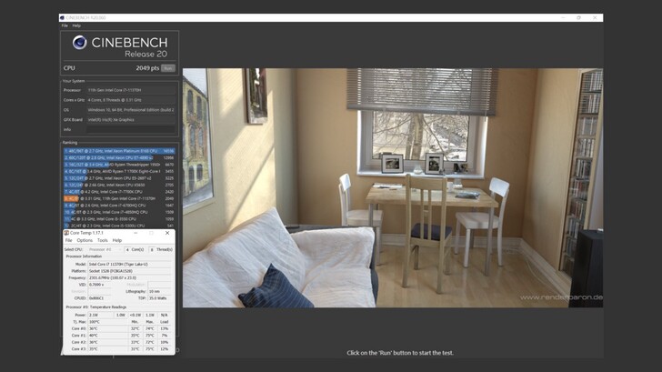Click Core #3 min temperature 31°C

tap(135, 348)
